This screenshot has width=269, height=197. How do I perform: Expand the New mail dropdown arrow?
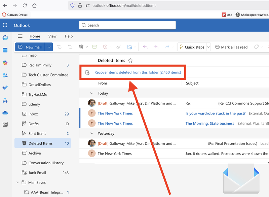click(49, 47)
